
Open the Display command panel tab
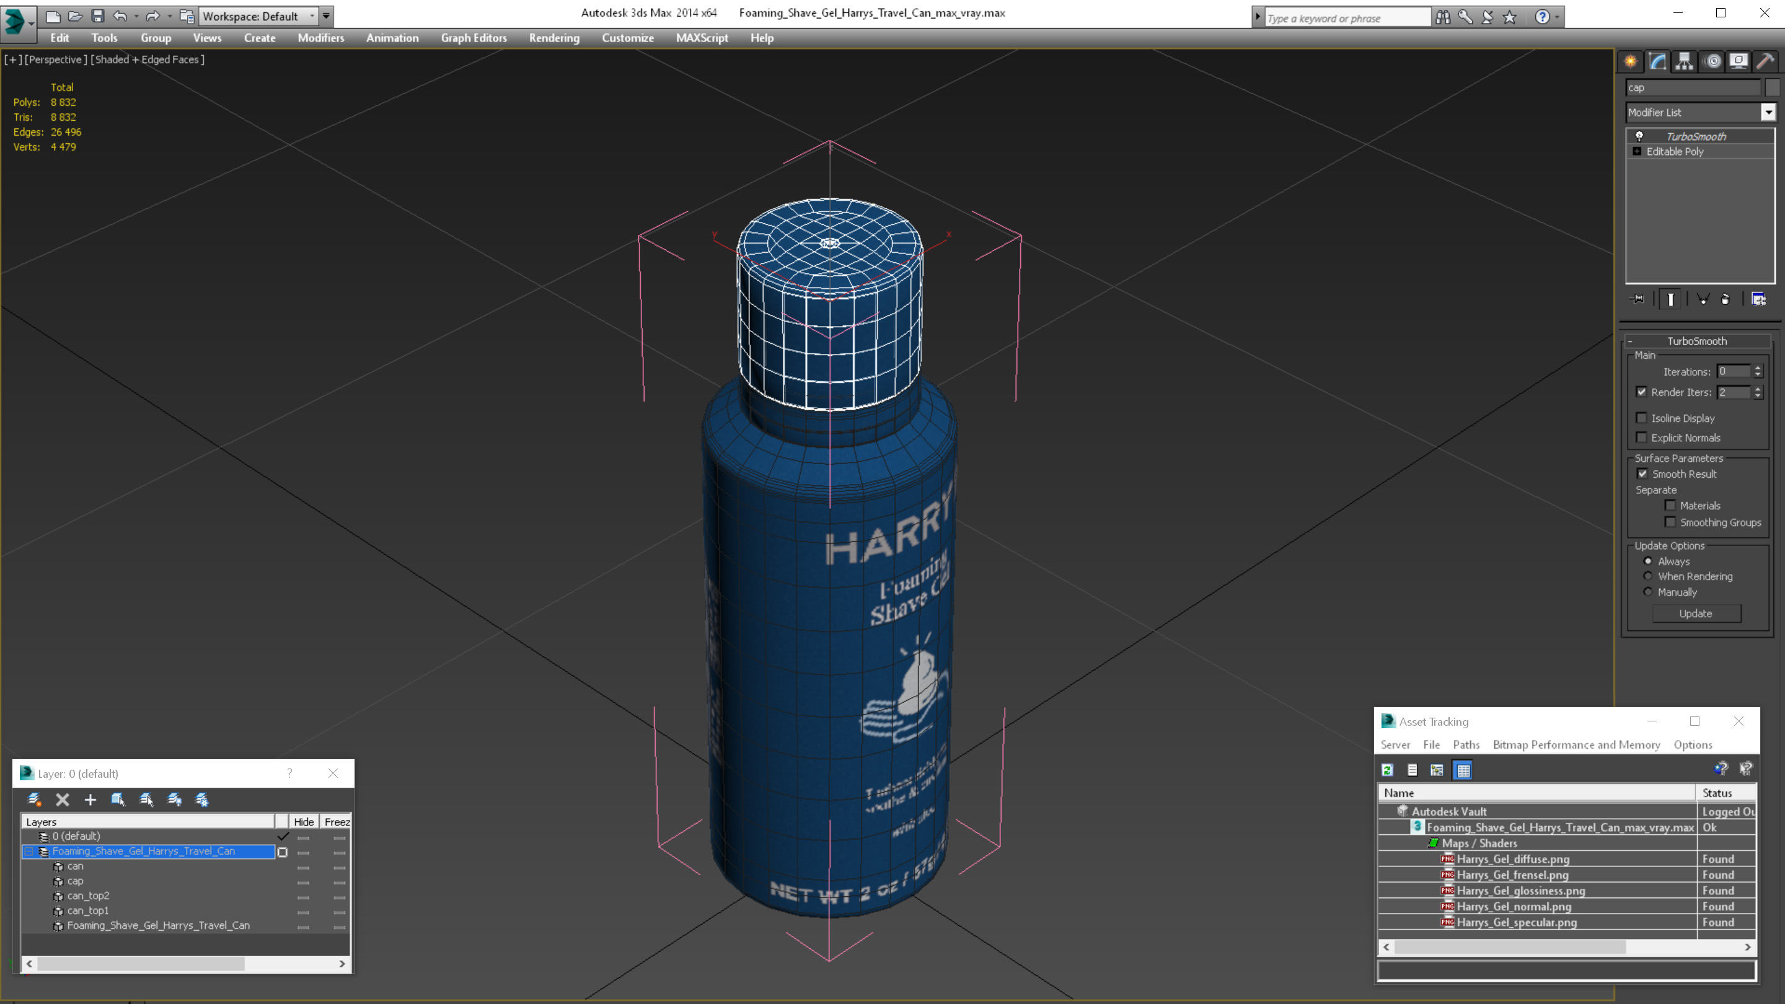1739,61
